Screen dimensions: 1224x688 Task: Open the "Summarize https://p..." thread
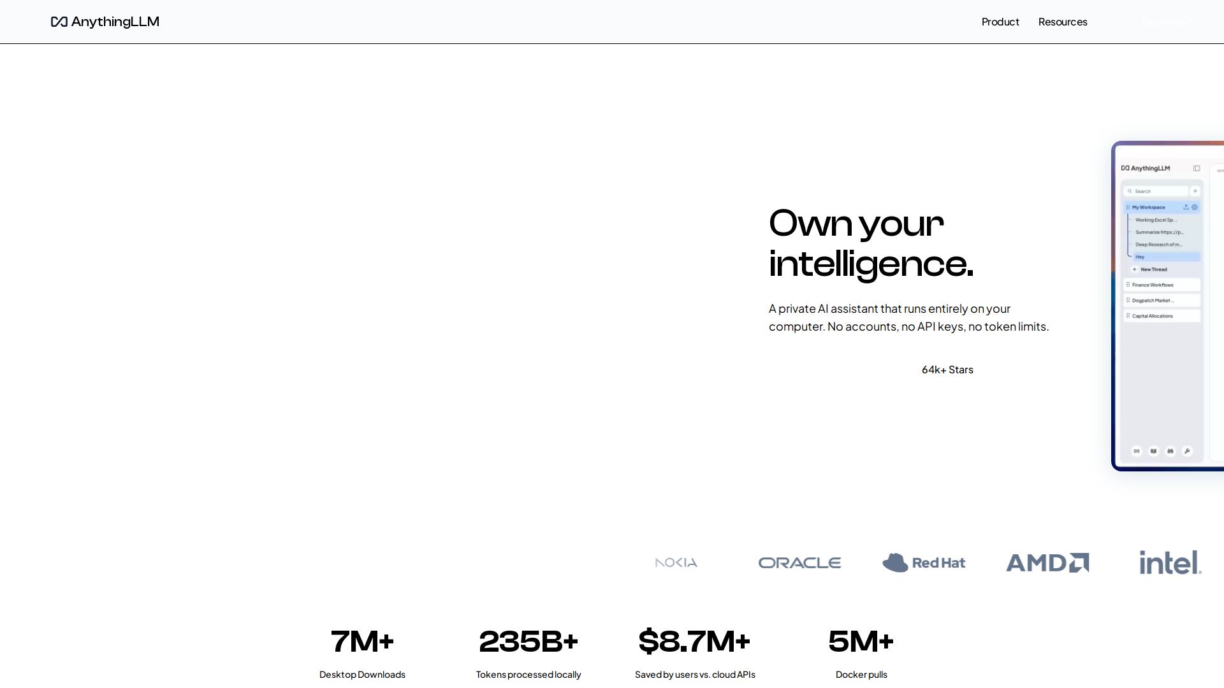pos(1159,232)
